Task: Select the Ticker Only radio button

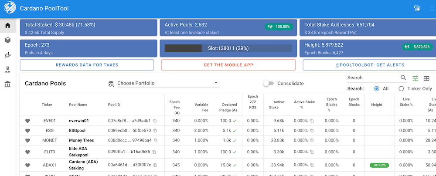Action: click(x=401, y=89)
